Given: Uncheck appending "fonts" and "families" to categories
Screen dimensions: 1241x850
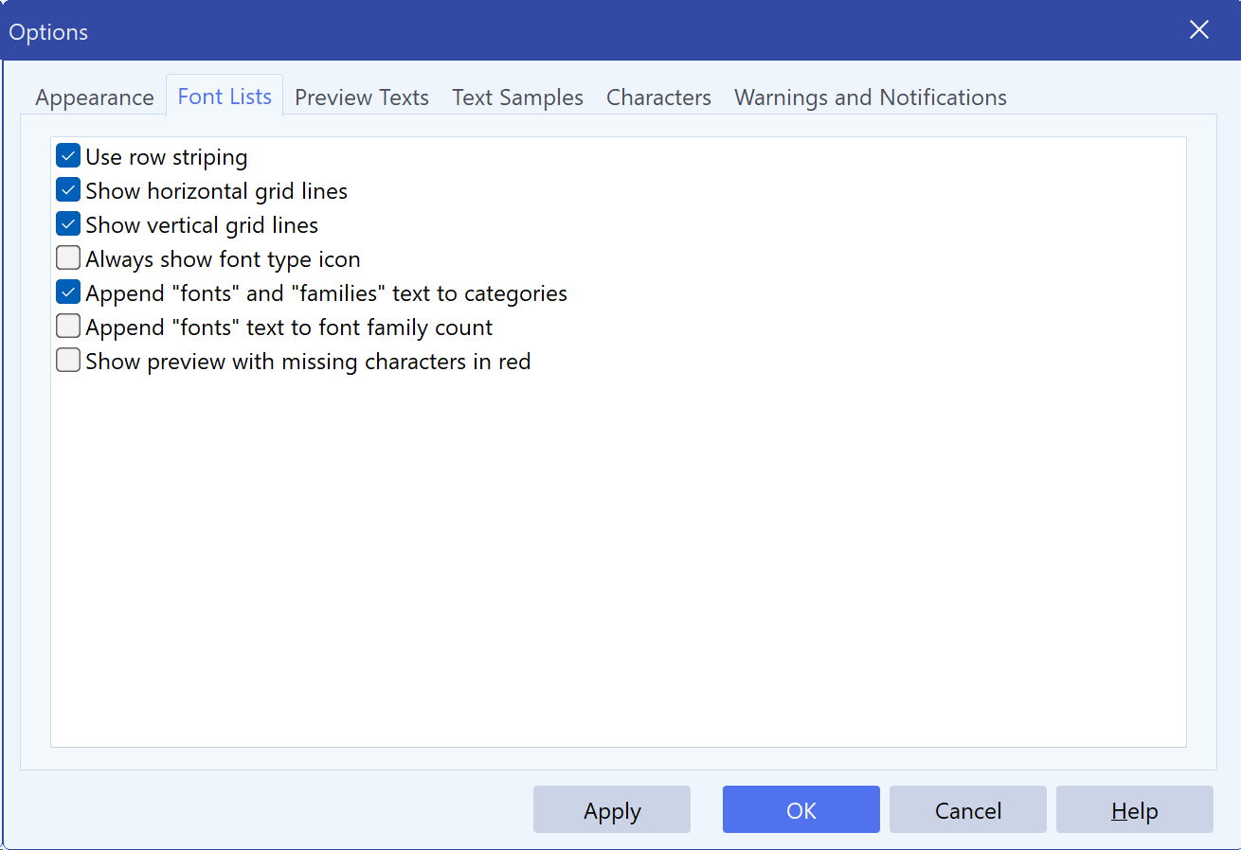Looking at the screenshot, I should 67,292.
